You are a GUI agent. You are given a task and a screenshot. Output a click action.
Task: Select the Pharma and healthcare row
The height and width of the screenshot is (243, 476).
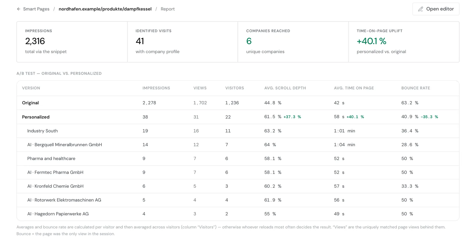(x=238, y=159)
